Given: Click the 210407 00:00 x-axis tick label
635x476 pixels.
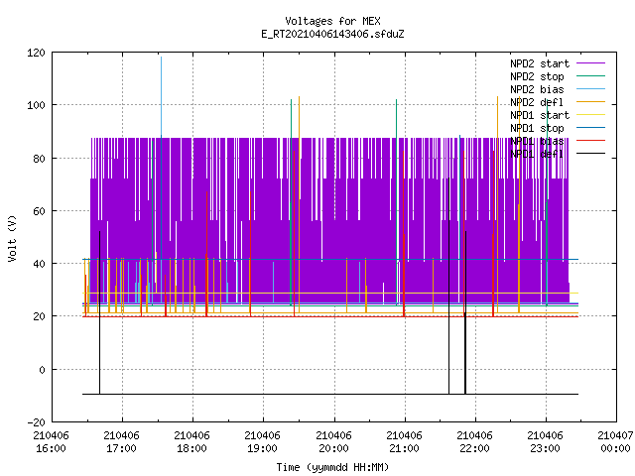Looking at the screenshot, I should pyautogui.click(x=615, y=442).
